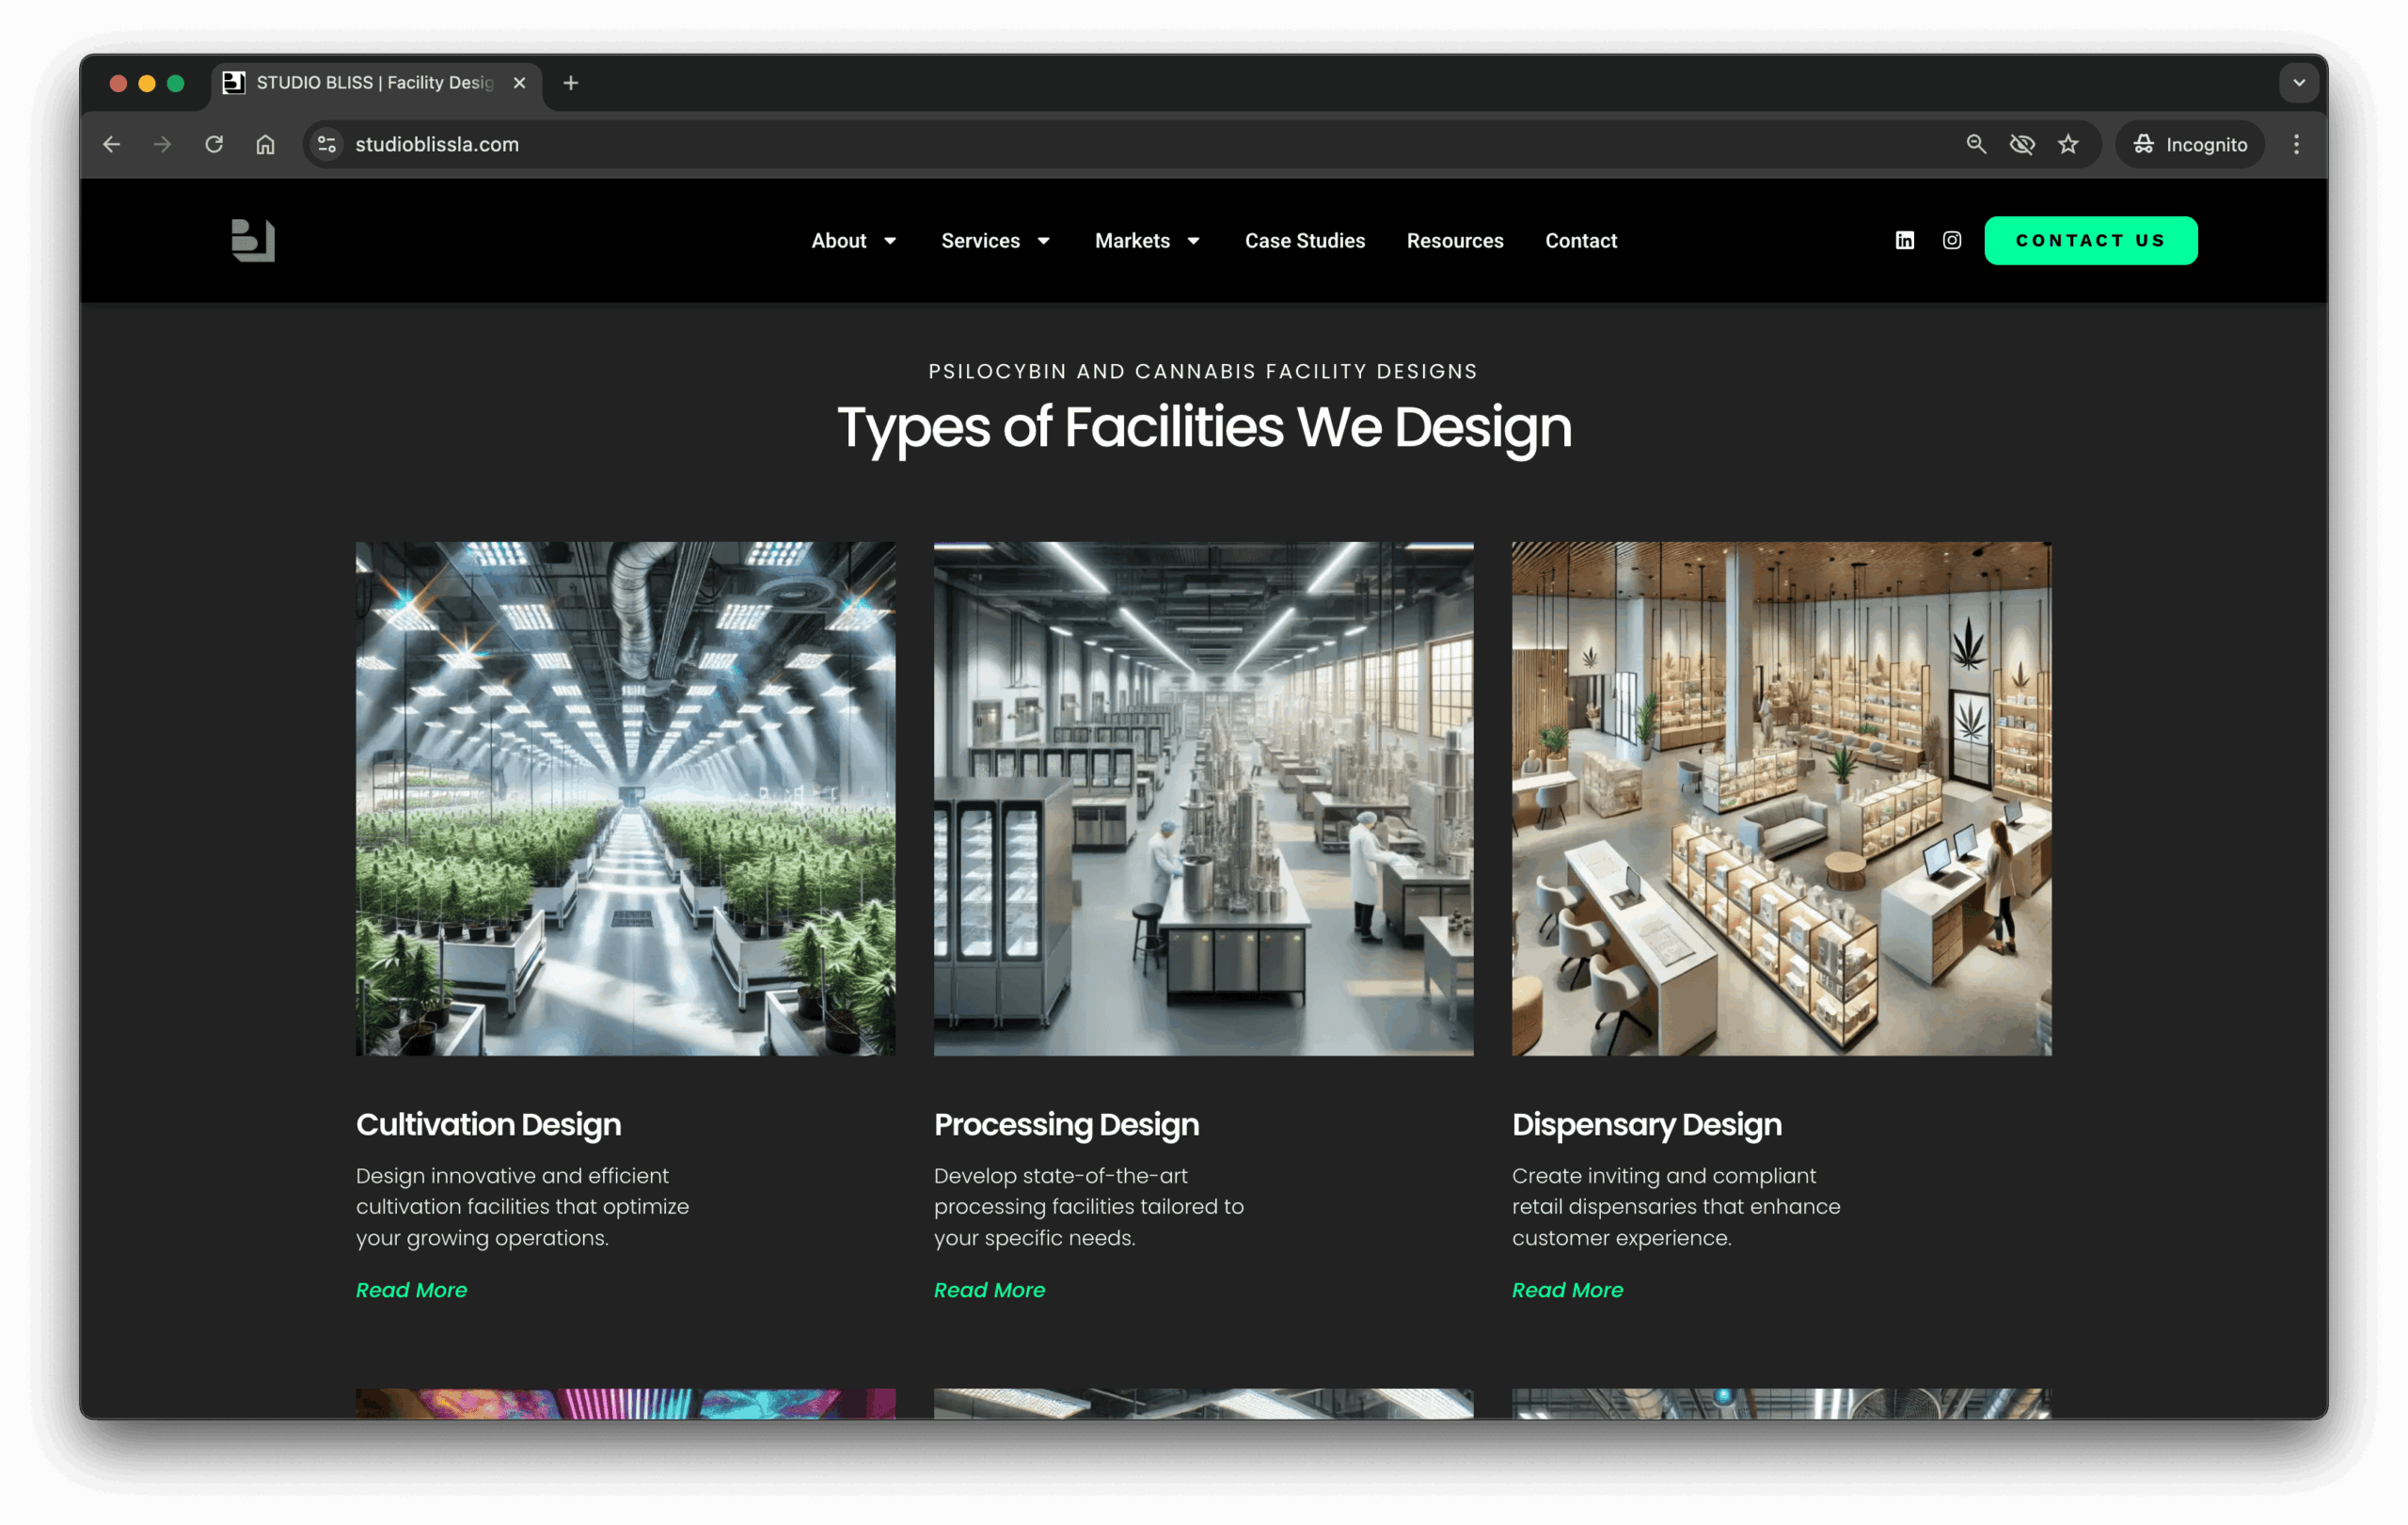Viewport: 2408px width, 1525px height.
Task: Go to browser home page icon
Action: coord(265,144)
